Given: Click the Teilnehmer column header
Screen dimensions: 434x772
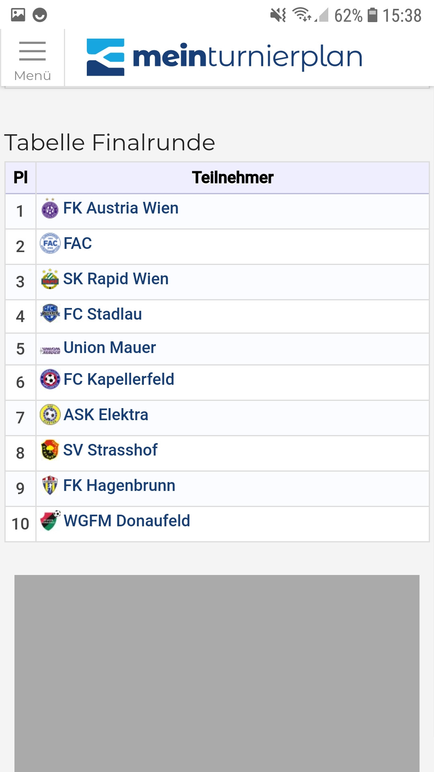Looking at the screenshot, I should [x=233, y=178].
